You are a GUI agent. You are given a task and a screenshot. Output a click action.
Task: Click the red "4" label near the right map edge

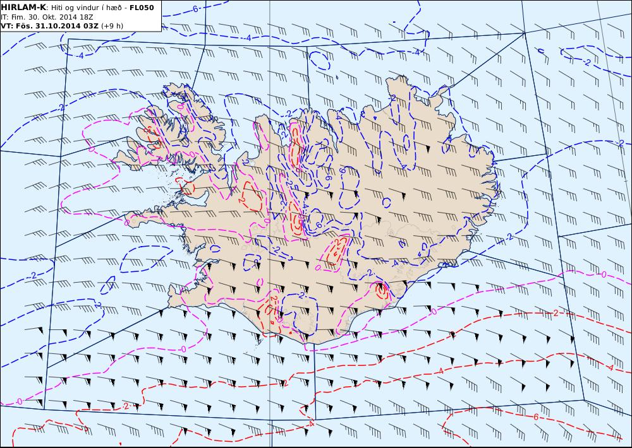tap(611, 367)
